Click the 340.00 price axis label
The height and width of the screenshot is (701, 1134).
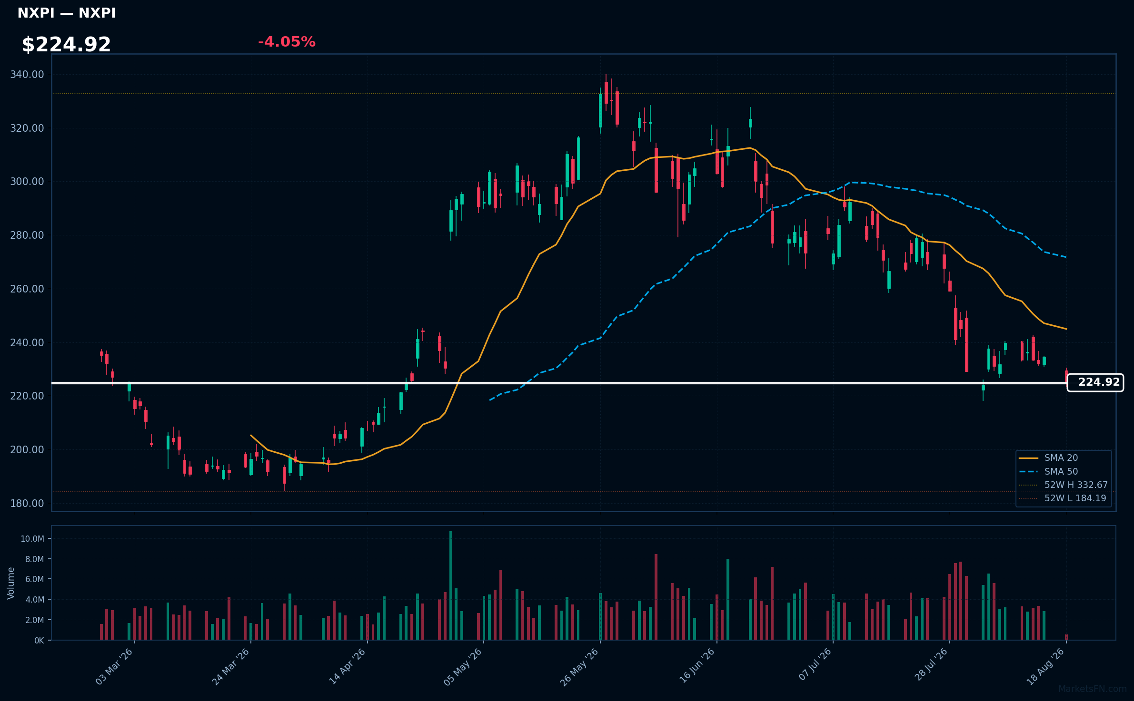tap(27, 75)
